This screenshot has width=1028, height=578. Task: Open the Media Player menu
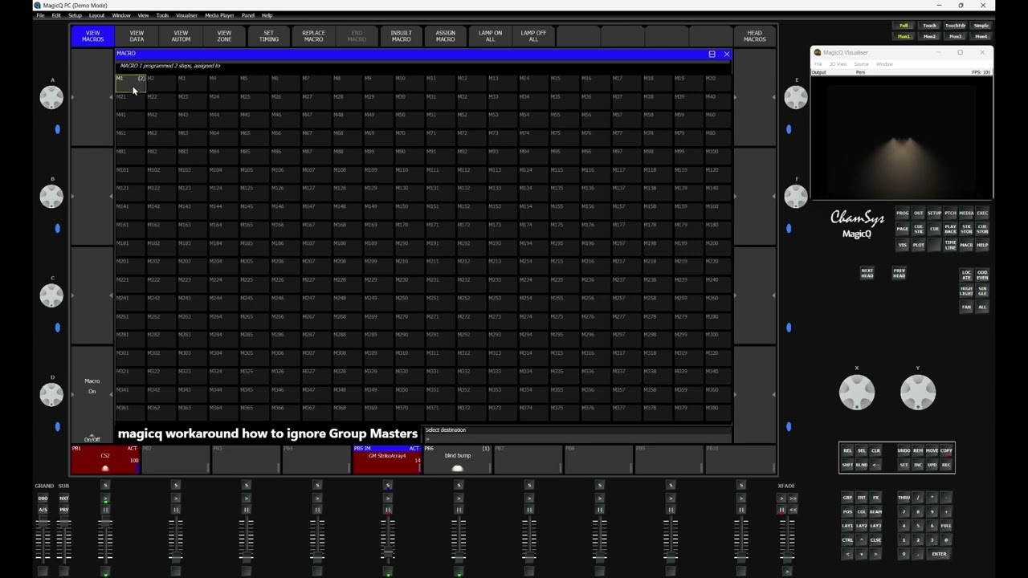click(219, 15)
